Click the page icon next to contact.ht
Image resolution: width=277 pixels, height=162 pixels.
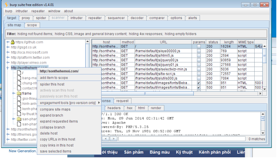19,88
